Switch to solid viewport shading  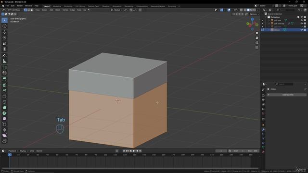(x=248, y=10)
